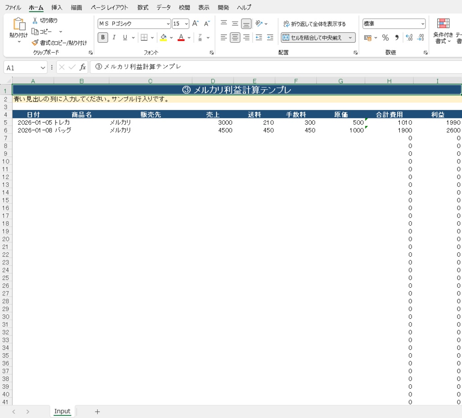Toggle underline formatting
Viewport: 462px width, 418px height.
(x=125, y=37)
